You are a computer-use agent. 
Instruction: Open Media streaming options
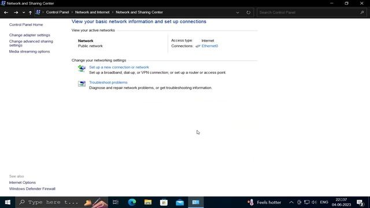point(29,51)
